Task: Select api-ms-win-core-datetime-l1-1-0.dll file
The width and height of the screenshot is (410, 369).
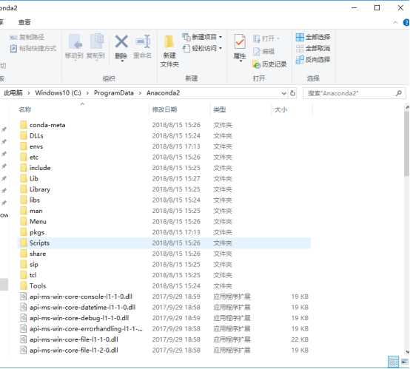Action: [x=164, y=308]
